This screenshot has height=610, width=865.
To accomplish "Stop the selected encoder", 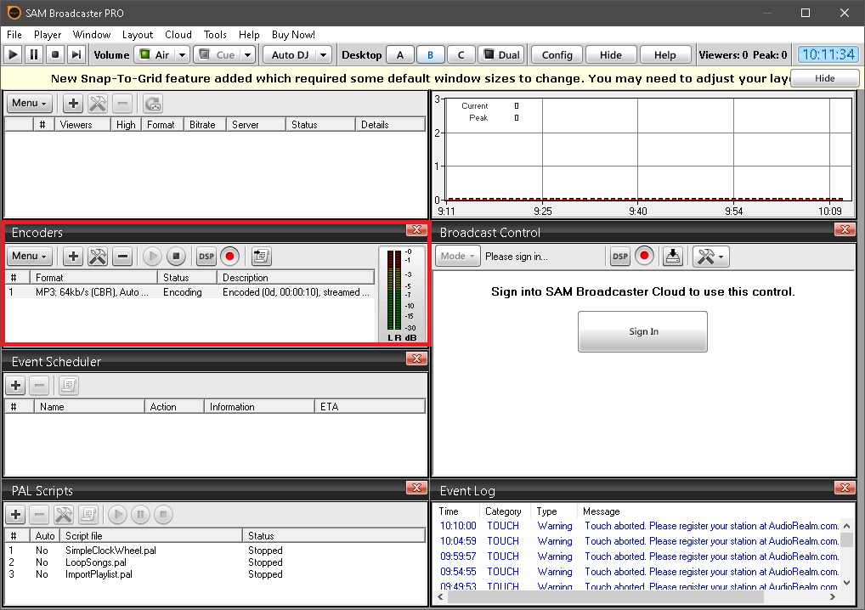I will click(x=176, y=256).
